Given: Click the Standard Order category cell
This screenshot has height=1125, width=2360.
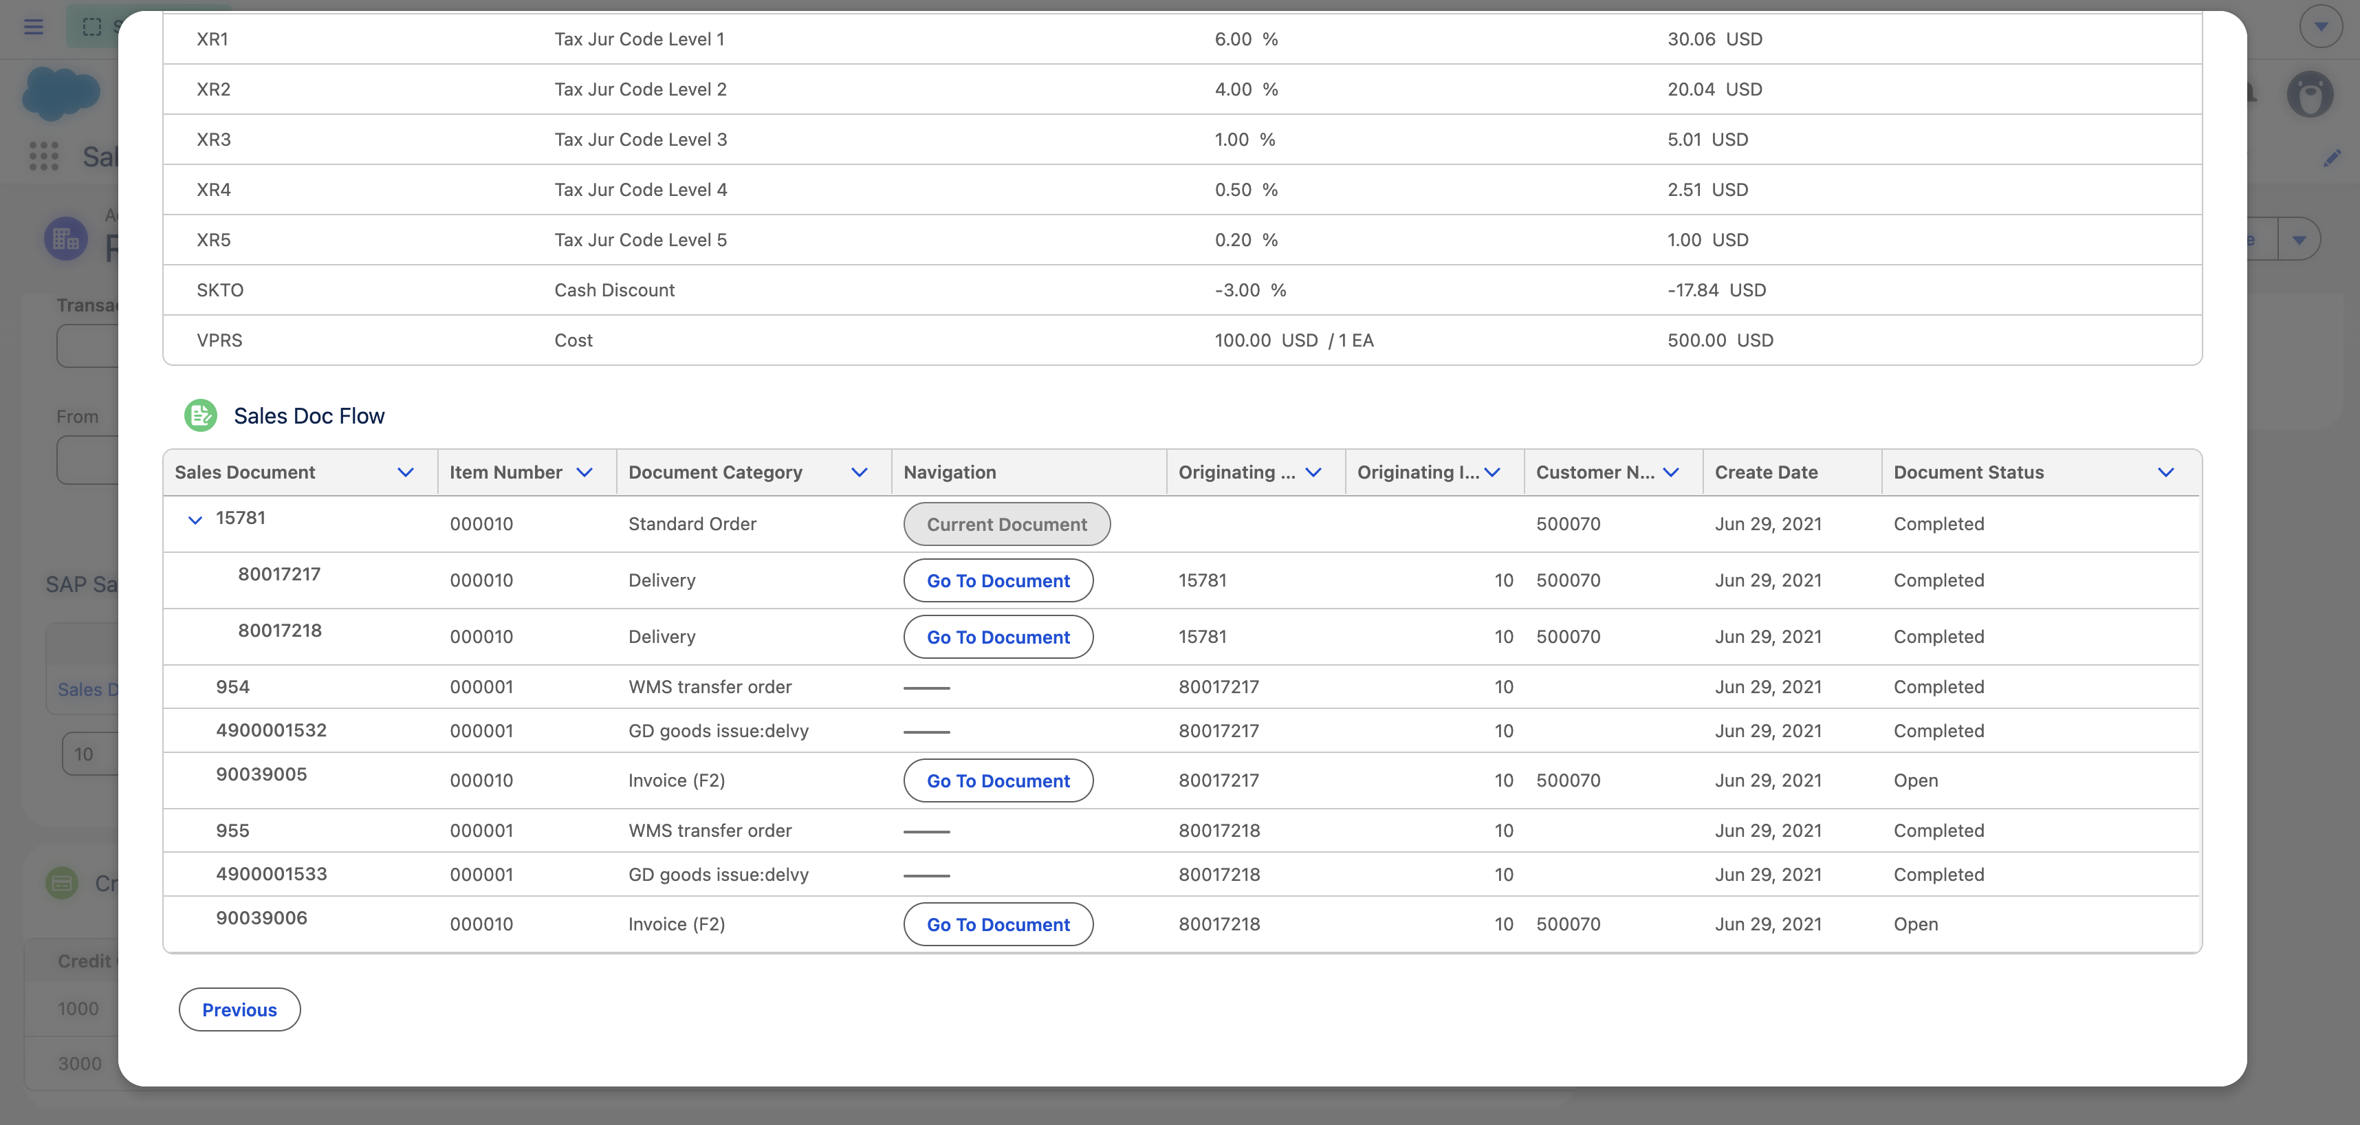Looking at the screenshot, I should pyautogui.click(x=692, y=524).
